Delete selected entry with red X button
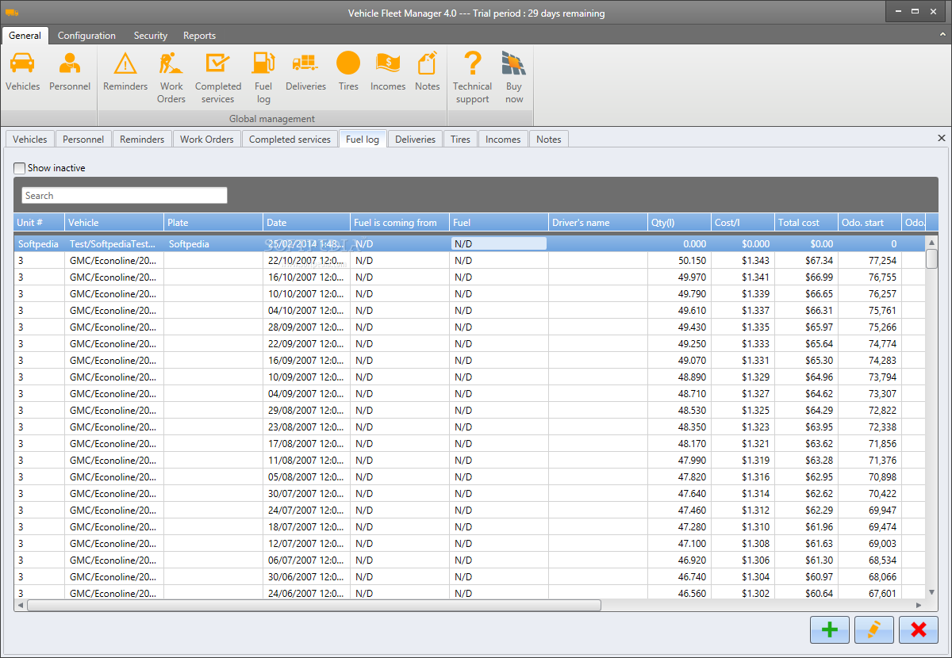This screenshot has height=658, width=952. pyautogui.click(x=919, y=629)
